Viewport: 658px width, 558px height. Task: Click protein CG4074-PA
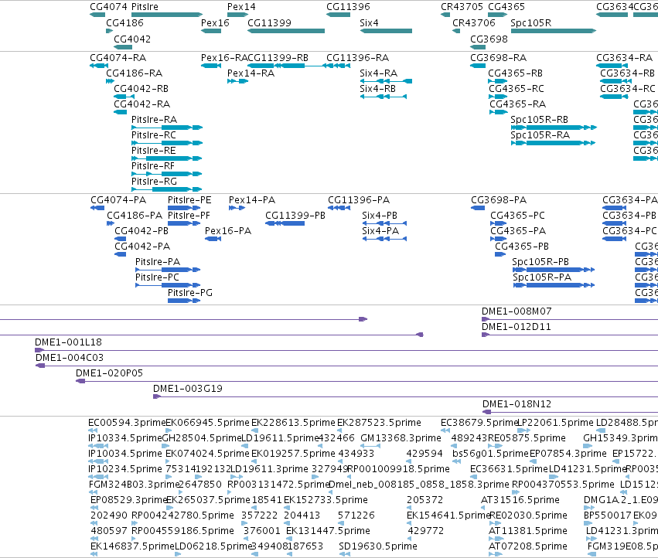pyautogui.click(x=118, y=199)
